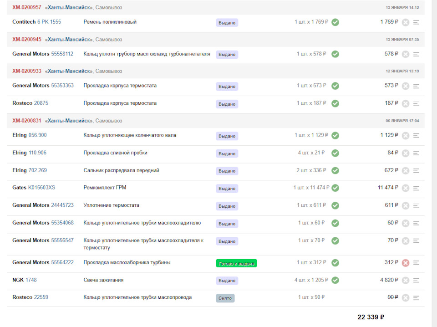Open part number 6 PK 1555
Screen dimensions: 437x327
(x=49, y=22)
